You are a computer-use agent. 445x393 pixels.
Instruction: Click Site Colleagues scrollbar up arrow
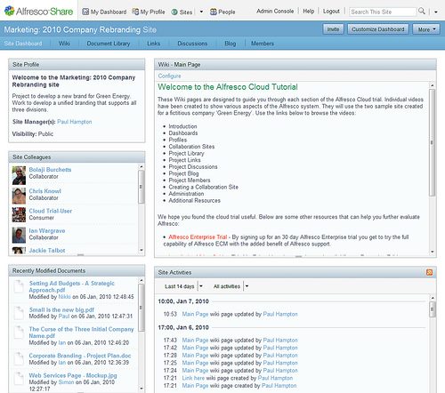[142, 167]
